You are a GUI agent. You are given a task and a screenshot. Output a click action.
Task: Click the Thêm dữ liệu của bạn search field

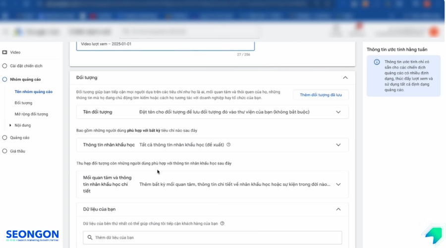point(212,238)
